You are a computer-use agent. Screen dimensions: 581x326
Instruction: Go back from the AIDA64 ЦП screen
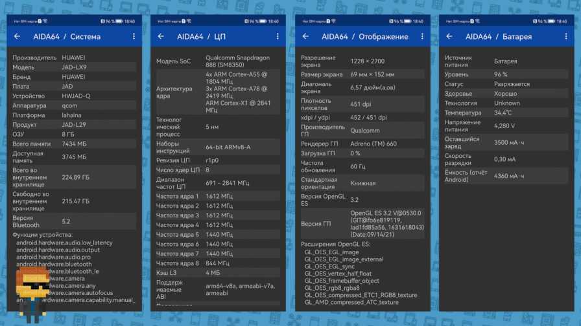(x=161, y=37)
